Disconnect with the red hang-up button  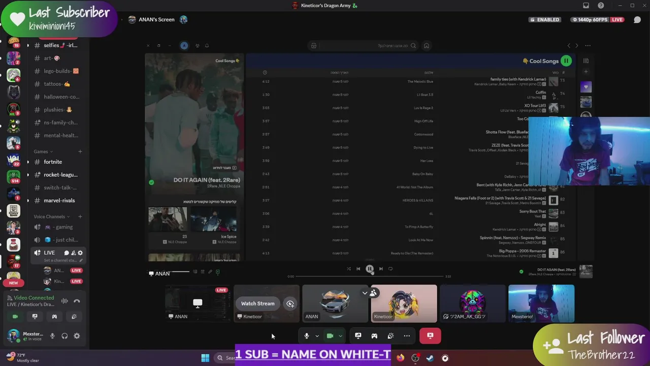coord(430,335)
